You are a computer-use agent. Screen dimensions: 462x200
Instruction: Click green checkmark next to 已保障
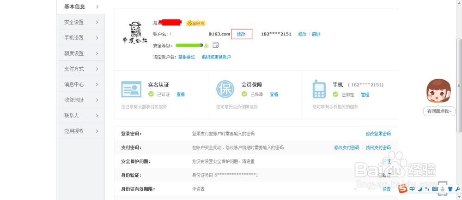[x=244, y=94]
